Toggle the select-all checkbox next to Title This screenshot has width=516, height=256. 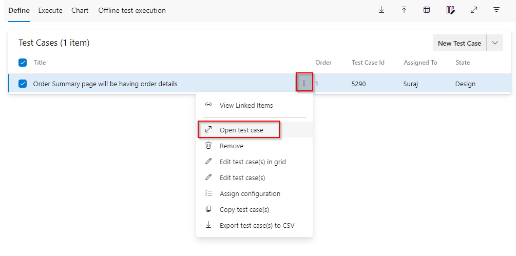[x=23, y=63]
